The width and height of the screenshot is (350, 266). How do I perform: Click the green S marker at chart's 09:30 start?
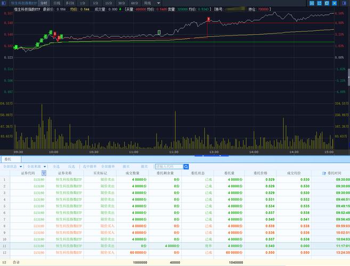pyautogui.click(x=15, y=47)
